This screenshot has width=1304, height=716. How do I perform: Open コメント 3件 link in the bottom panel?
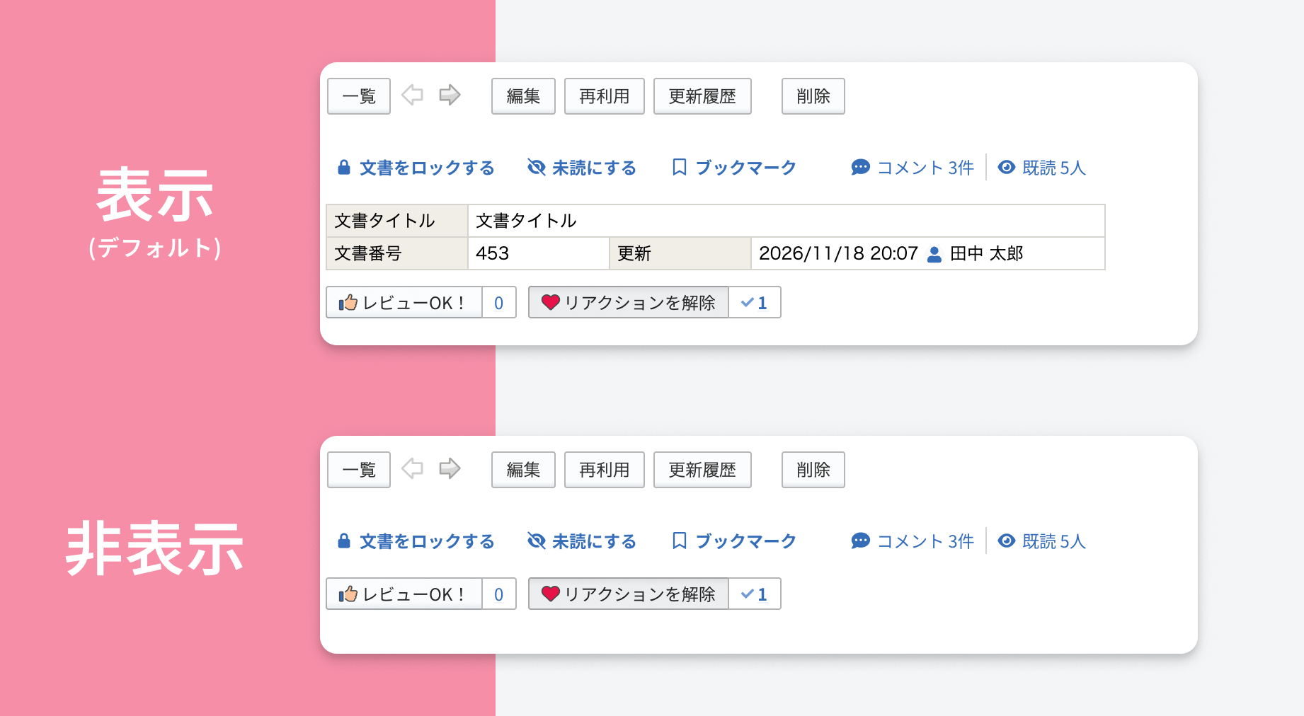tap(913, 541)
